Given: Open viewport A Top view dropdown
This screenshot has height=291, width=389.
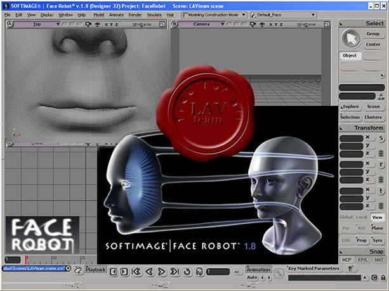Looking at the screenshot, I should click(x=37, y=24).
